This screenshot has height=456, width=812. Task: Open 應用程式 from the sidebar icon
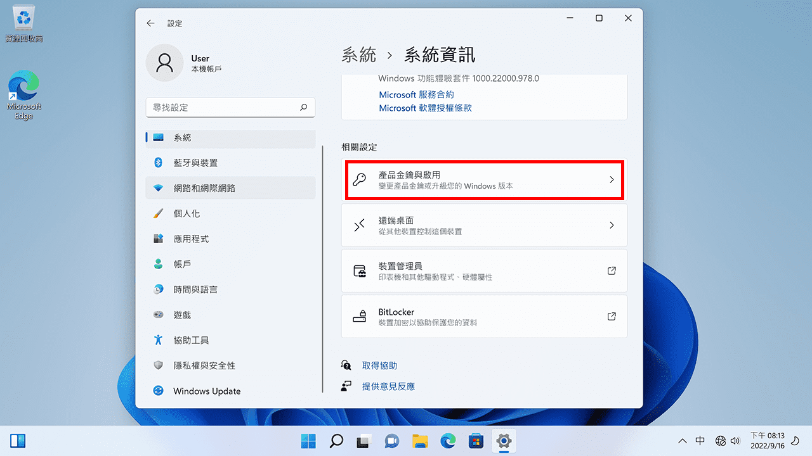(x=157, y=239)
